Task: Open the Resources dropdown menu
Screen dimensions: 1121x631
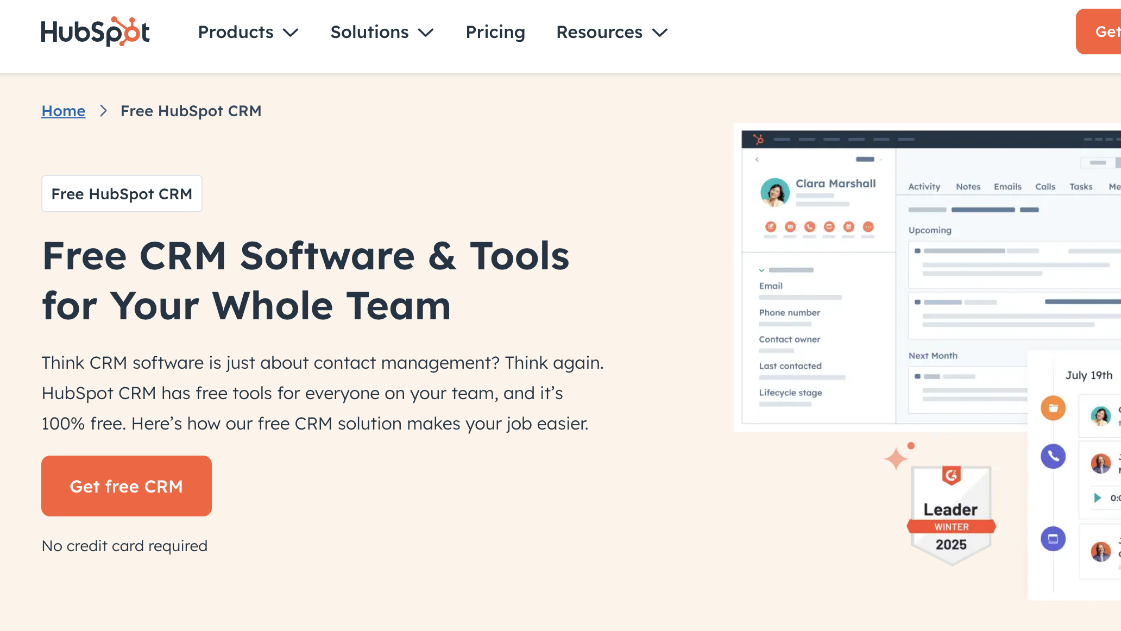Action: coord(612,32)
